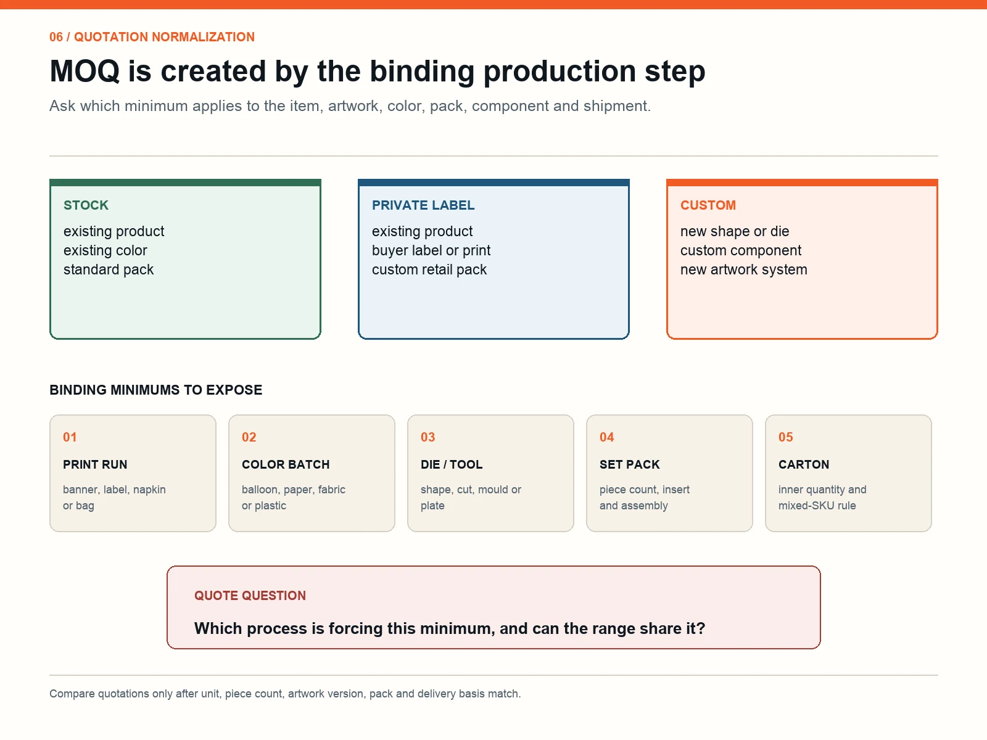Select the 04 SET PACK card
This screenshot has width=987, height=740.
pyautogui.click(x=669, y=473)
